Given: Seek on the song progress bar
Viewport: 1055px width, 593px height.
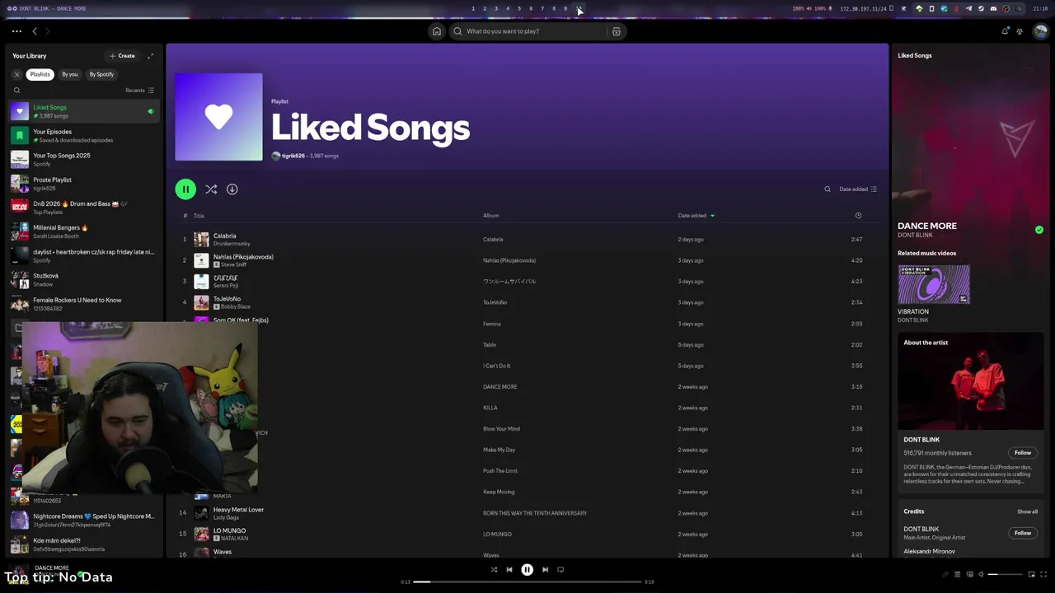Looking at the screenshot, I should (527, 582).
